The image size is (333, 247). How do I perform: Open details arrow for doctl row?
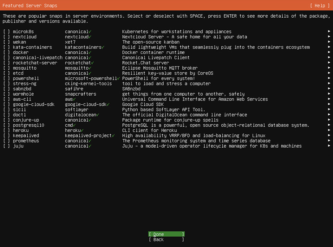coord(329,114)
